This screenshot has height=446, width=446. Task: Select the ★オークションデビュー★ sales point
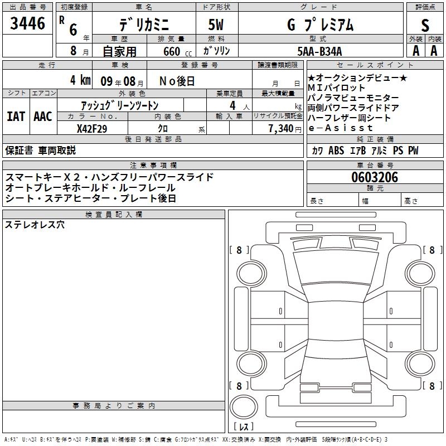[357, 77]
